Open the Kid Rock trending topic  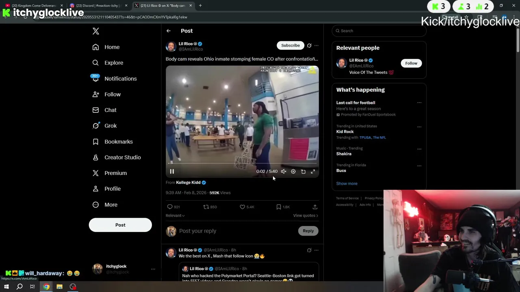[345, 132]
